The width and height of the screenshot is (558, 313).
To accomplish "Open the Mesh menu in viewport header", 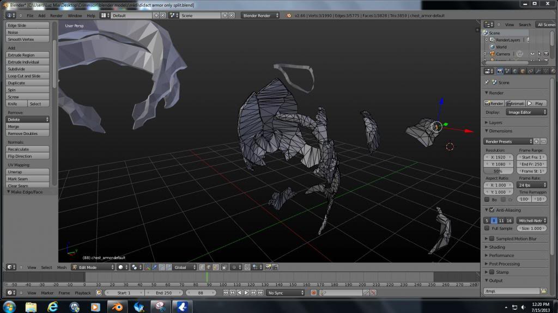I will click(x=62, y=267).
